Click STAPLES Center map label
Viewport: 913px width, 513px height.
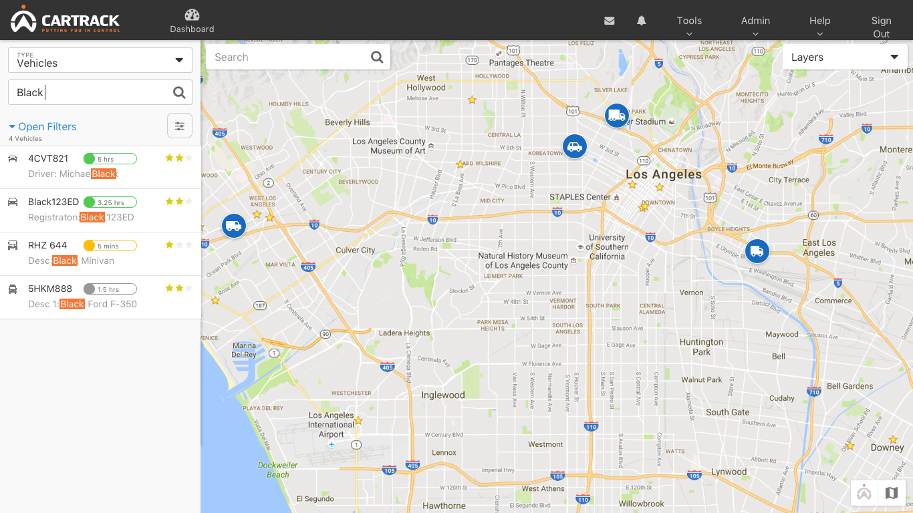pyautogui.click(x=580, y=197)
